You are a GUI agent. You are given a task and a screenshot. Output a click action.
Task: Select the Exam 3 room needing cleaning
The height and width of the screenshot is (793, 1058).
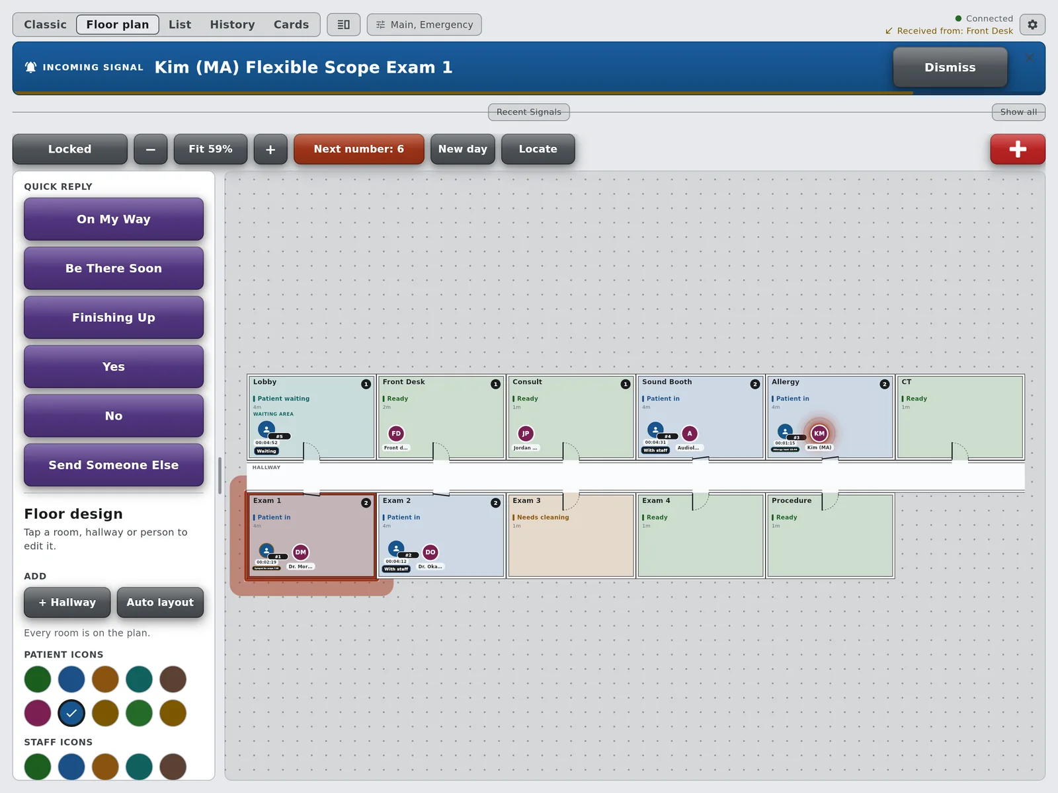coord(571,536)
